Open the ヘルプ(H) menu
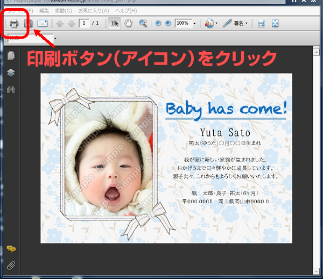This screenshot has width=323, height=279. [x=126, y=11]
